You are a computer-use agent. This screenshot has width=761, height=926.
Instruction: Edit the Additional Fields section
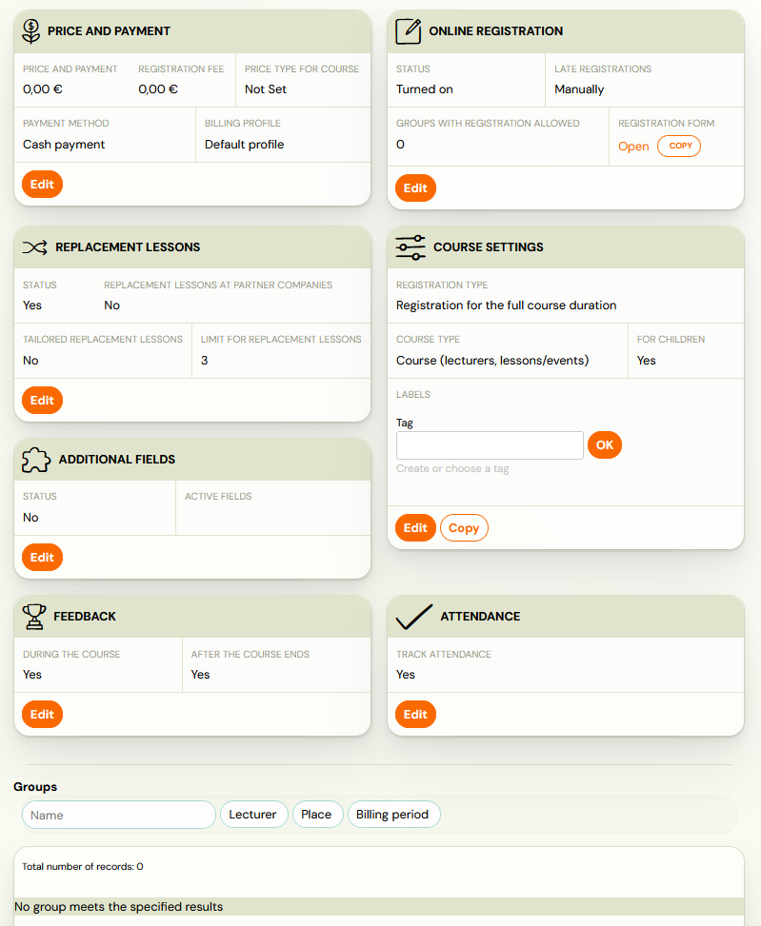point(43,558)
